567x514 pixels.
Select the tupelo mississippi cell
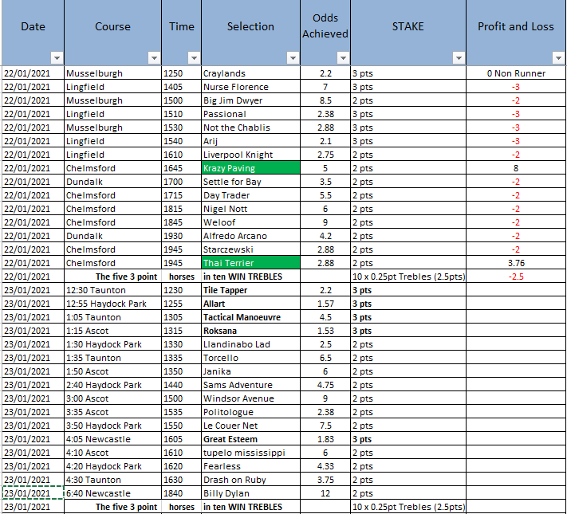[x=250, y=453]
